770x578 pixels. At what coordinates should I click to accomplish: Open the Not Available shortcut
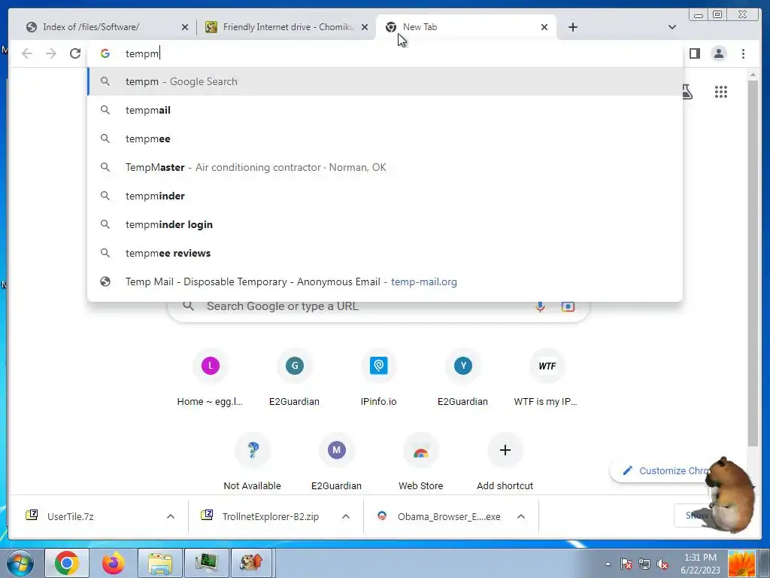tap(253, 463)
